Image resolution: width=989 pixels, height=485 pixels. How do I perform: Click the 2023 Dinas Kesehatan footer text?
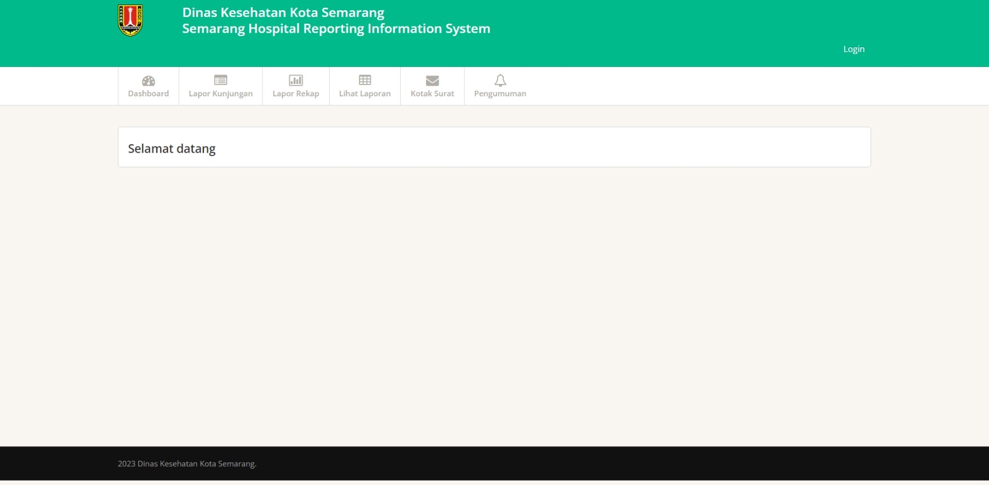click(187, 464)
